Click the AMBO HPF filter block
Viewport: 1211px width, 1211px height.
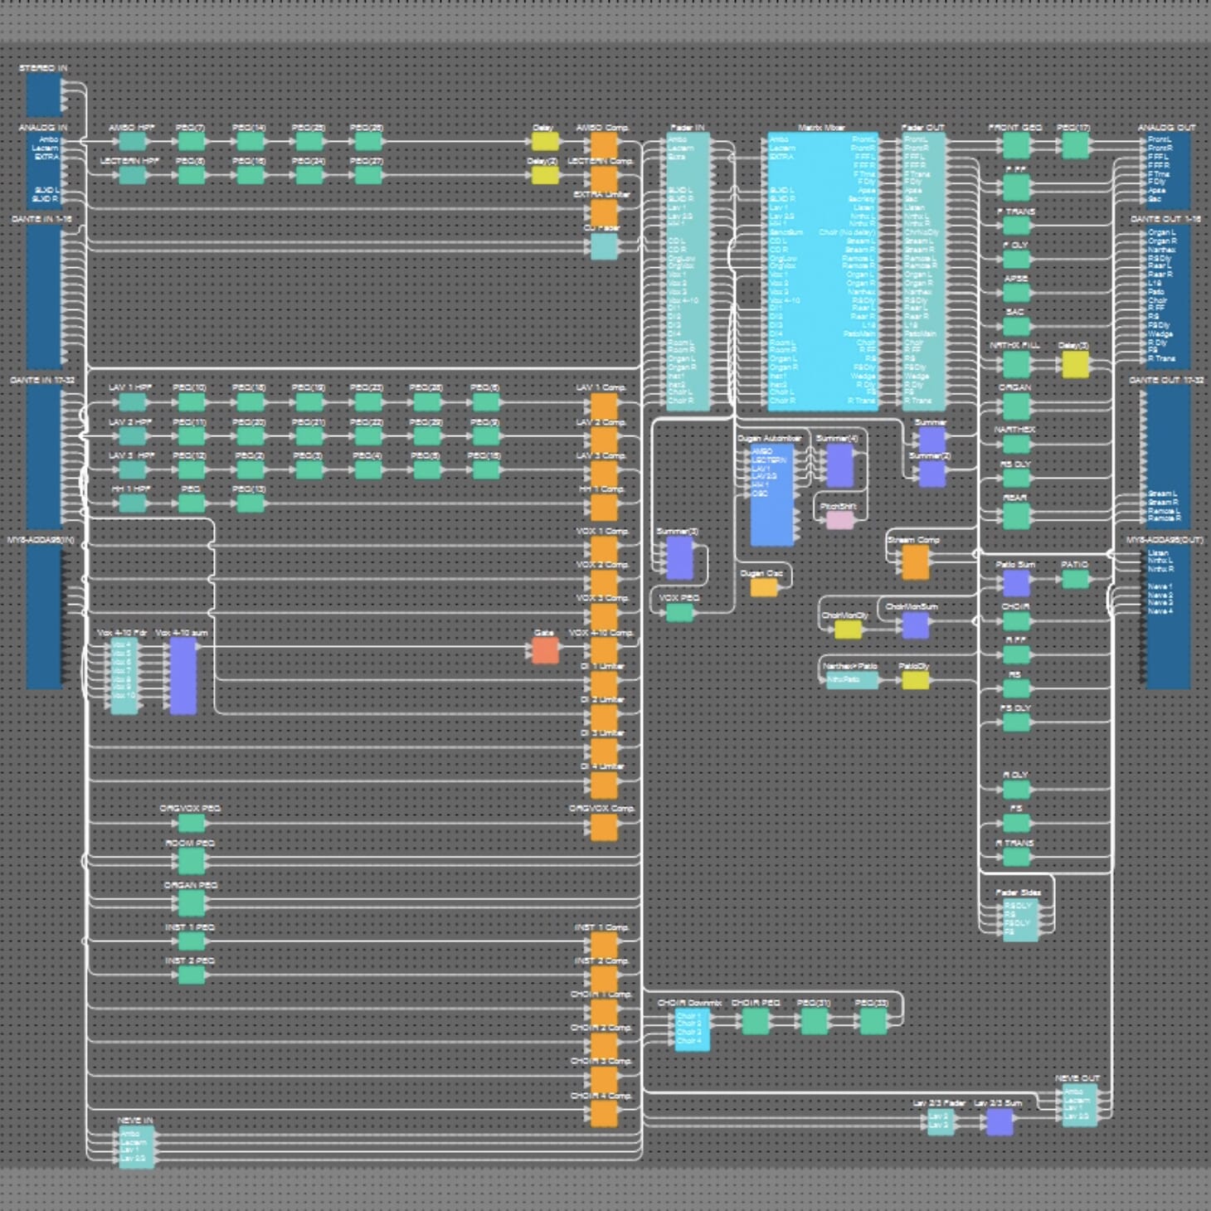pyautogui.click(x=132, y=143)
